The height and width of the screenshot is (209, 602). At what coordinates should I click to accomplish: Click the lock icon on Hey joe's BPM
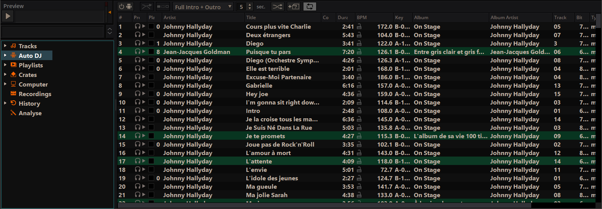pyautogui.click(x=359, y=94)
